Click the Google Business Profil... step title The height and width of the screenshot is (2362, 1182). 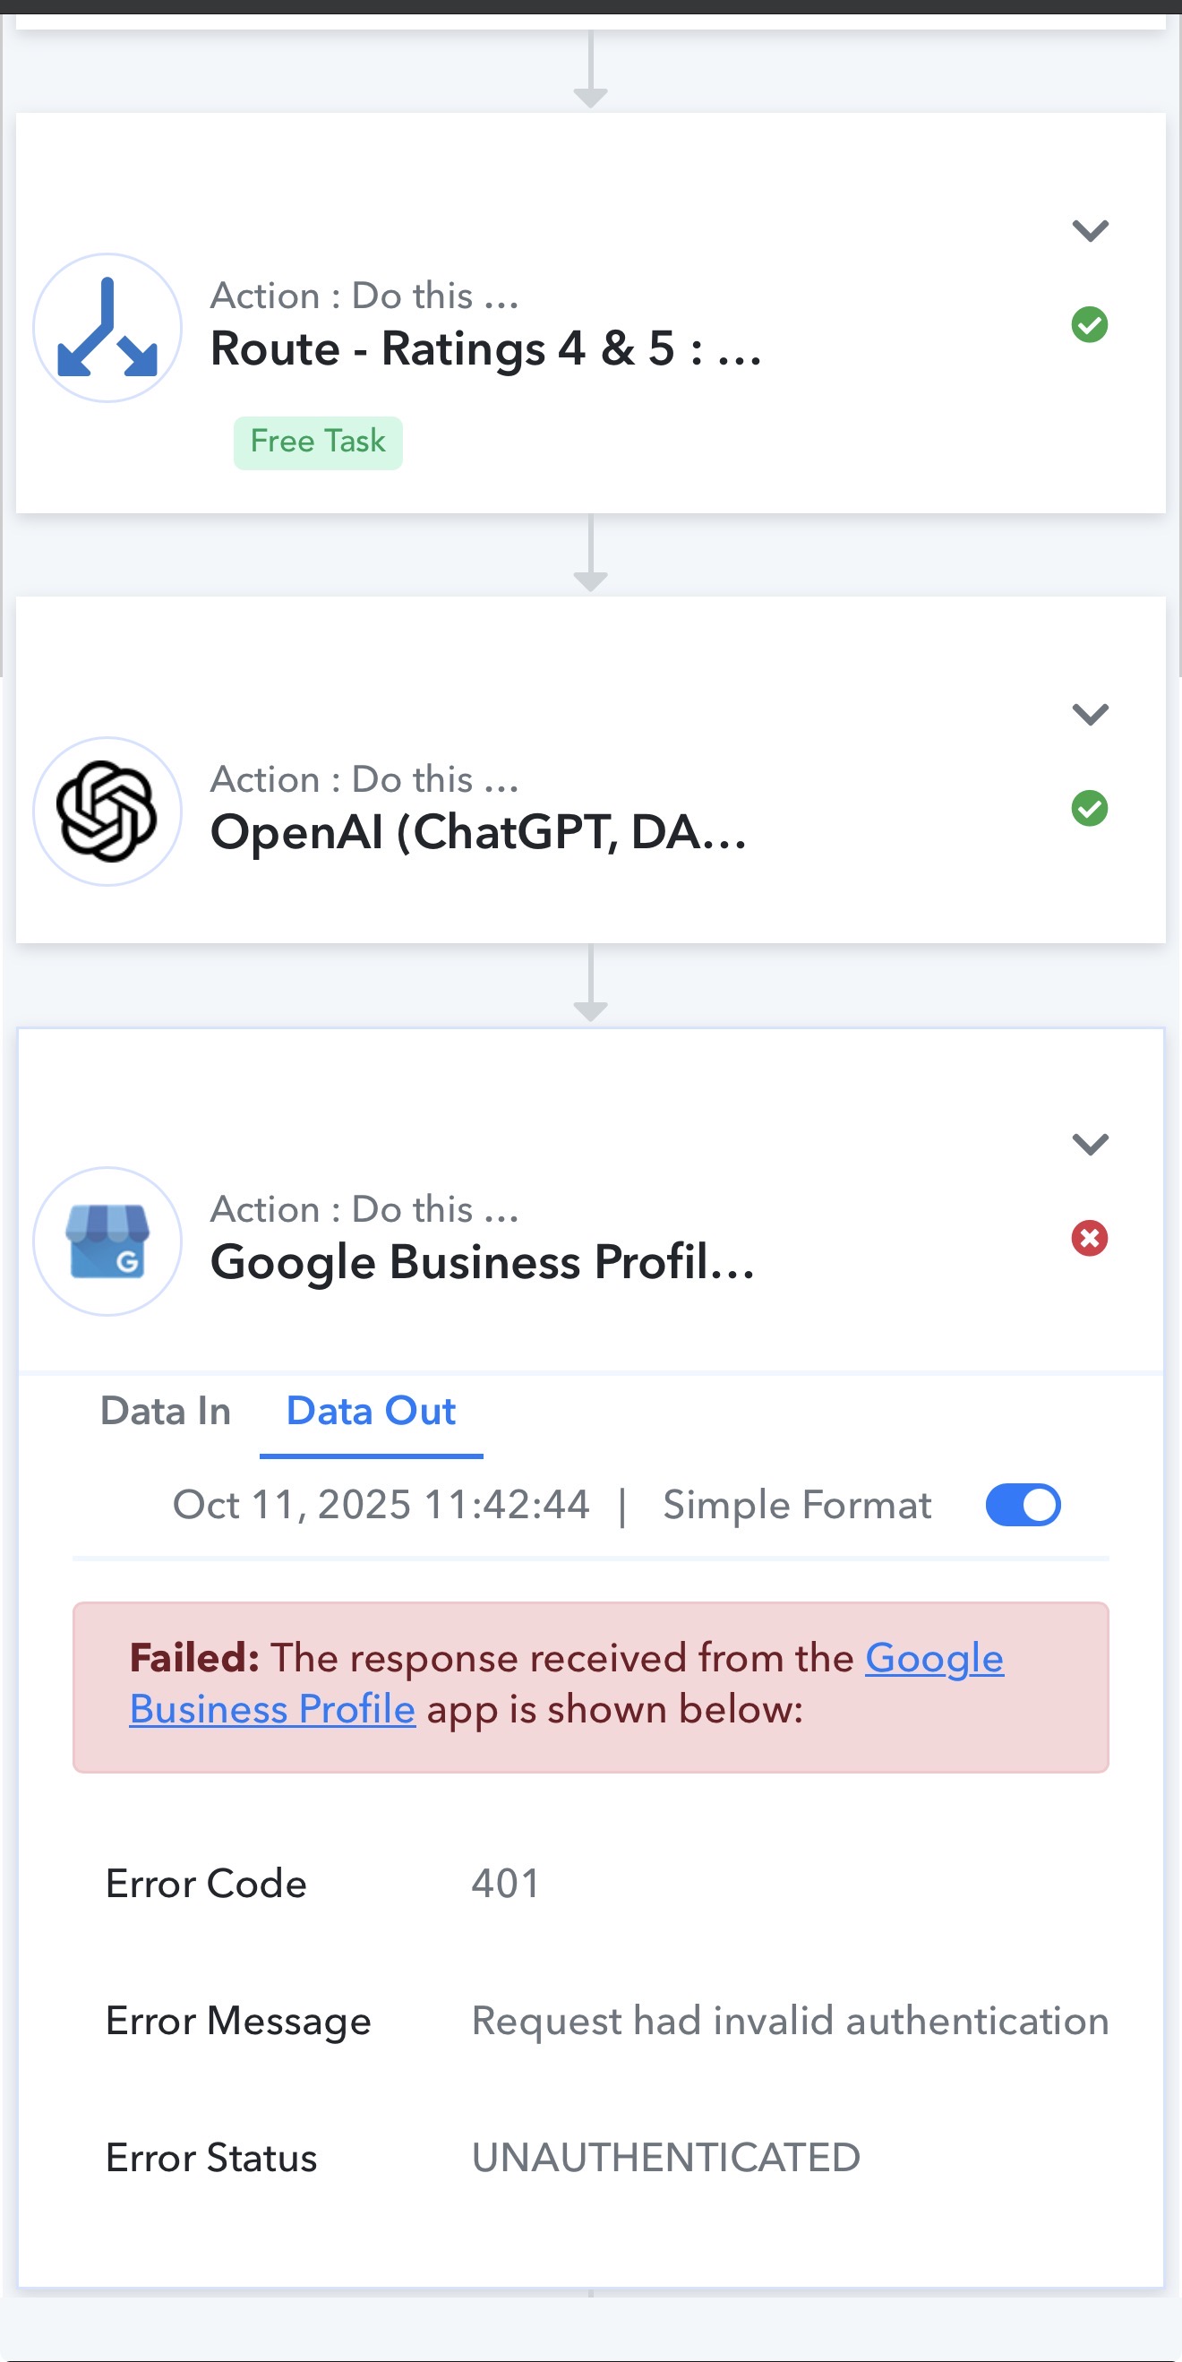click(x=483, y=1263)
